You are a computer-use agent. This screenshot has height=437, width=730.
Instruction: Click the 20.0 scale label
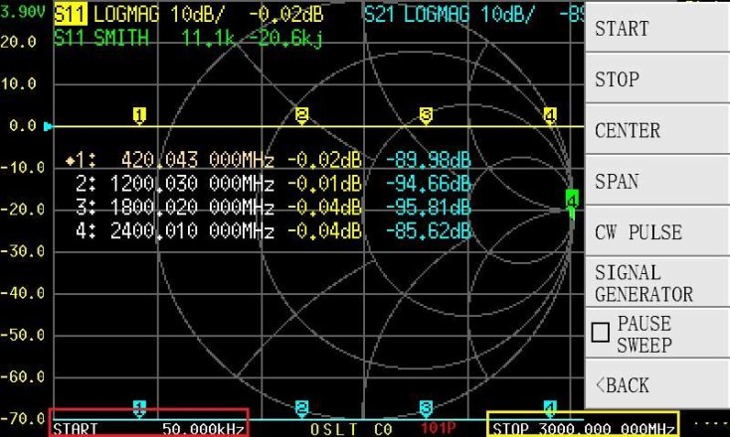[x=19, y=42]
